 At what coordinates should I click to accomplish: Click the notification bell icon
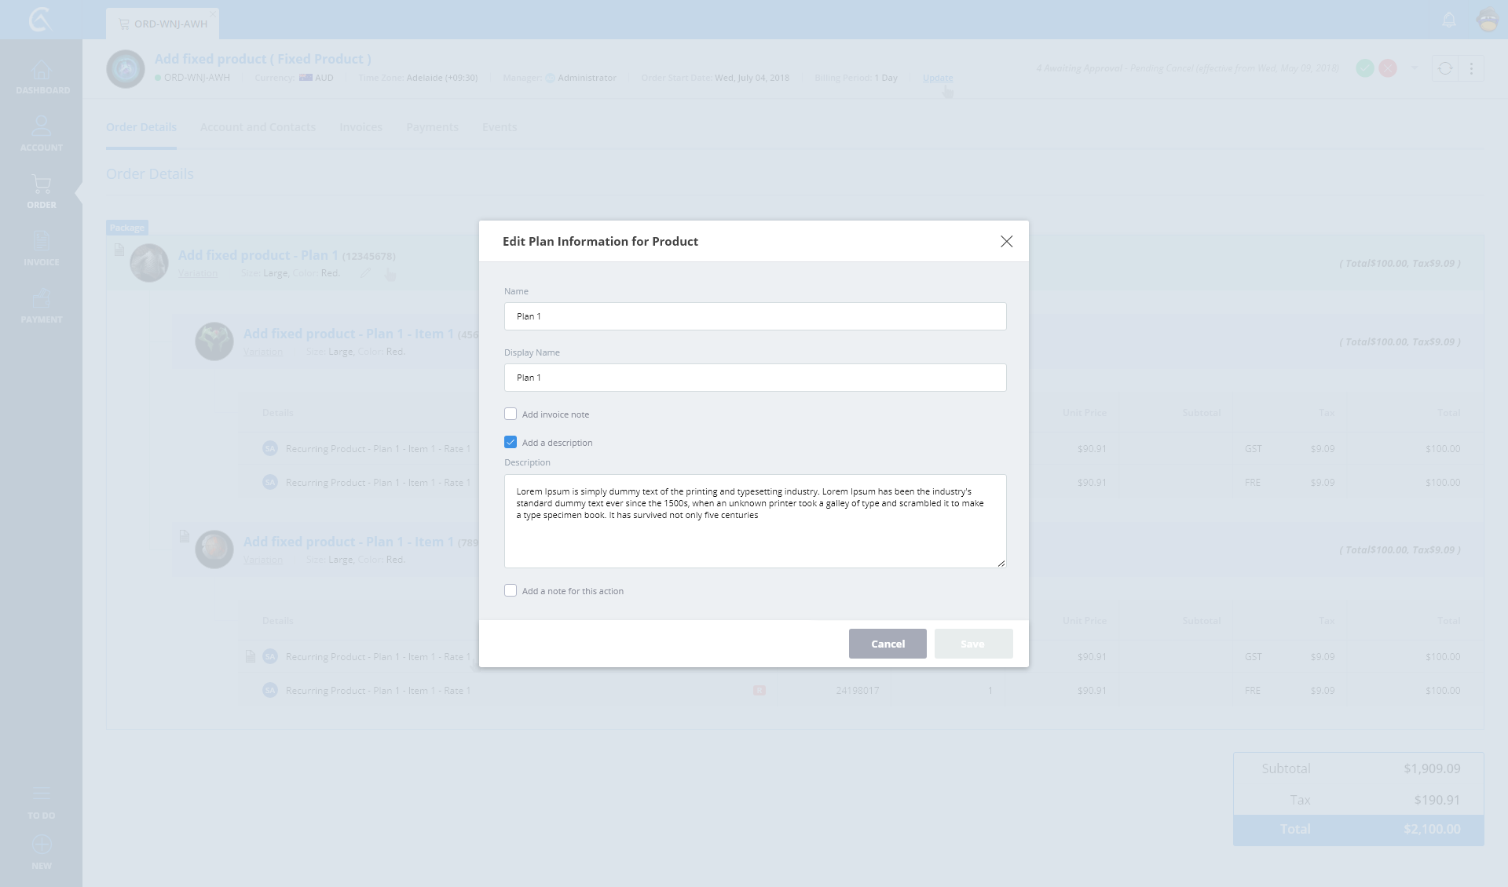tap(1449, 20)
